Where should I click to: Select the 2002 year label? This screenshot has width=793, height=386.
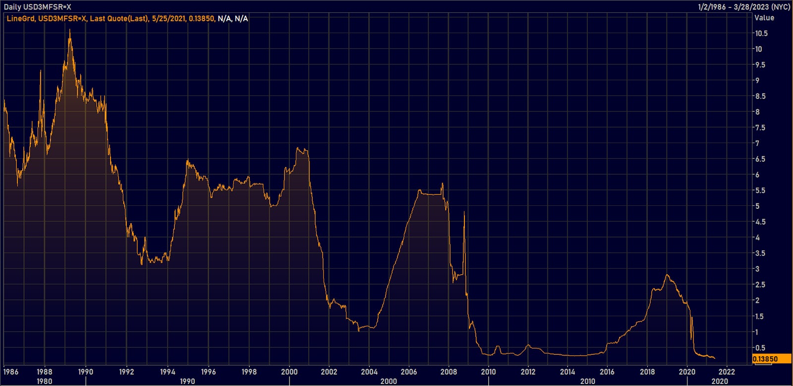click(x=329, y=372)
